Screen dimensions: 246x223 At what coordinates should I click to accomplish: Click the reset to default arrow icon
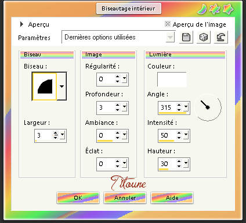coord(221,37)
